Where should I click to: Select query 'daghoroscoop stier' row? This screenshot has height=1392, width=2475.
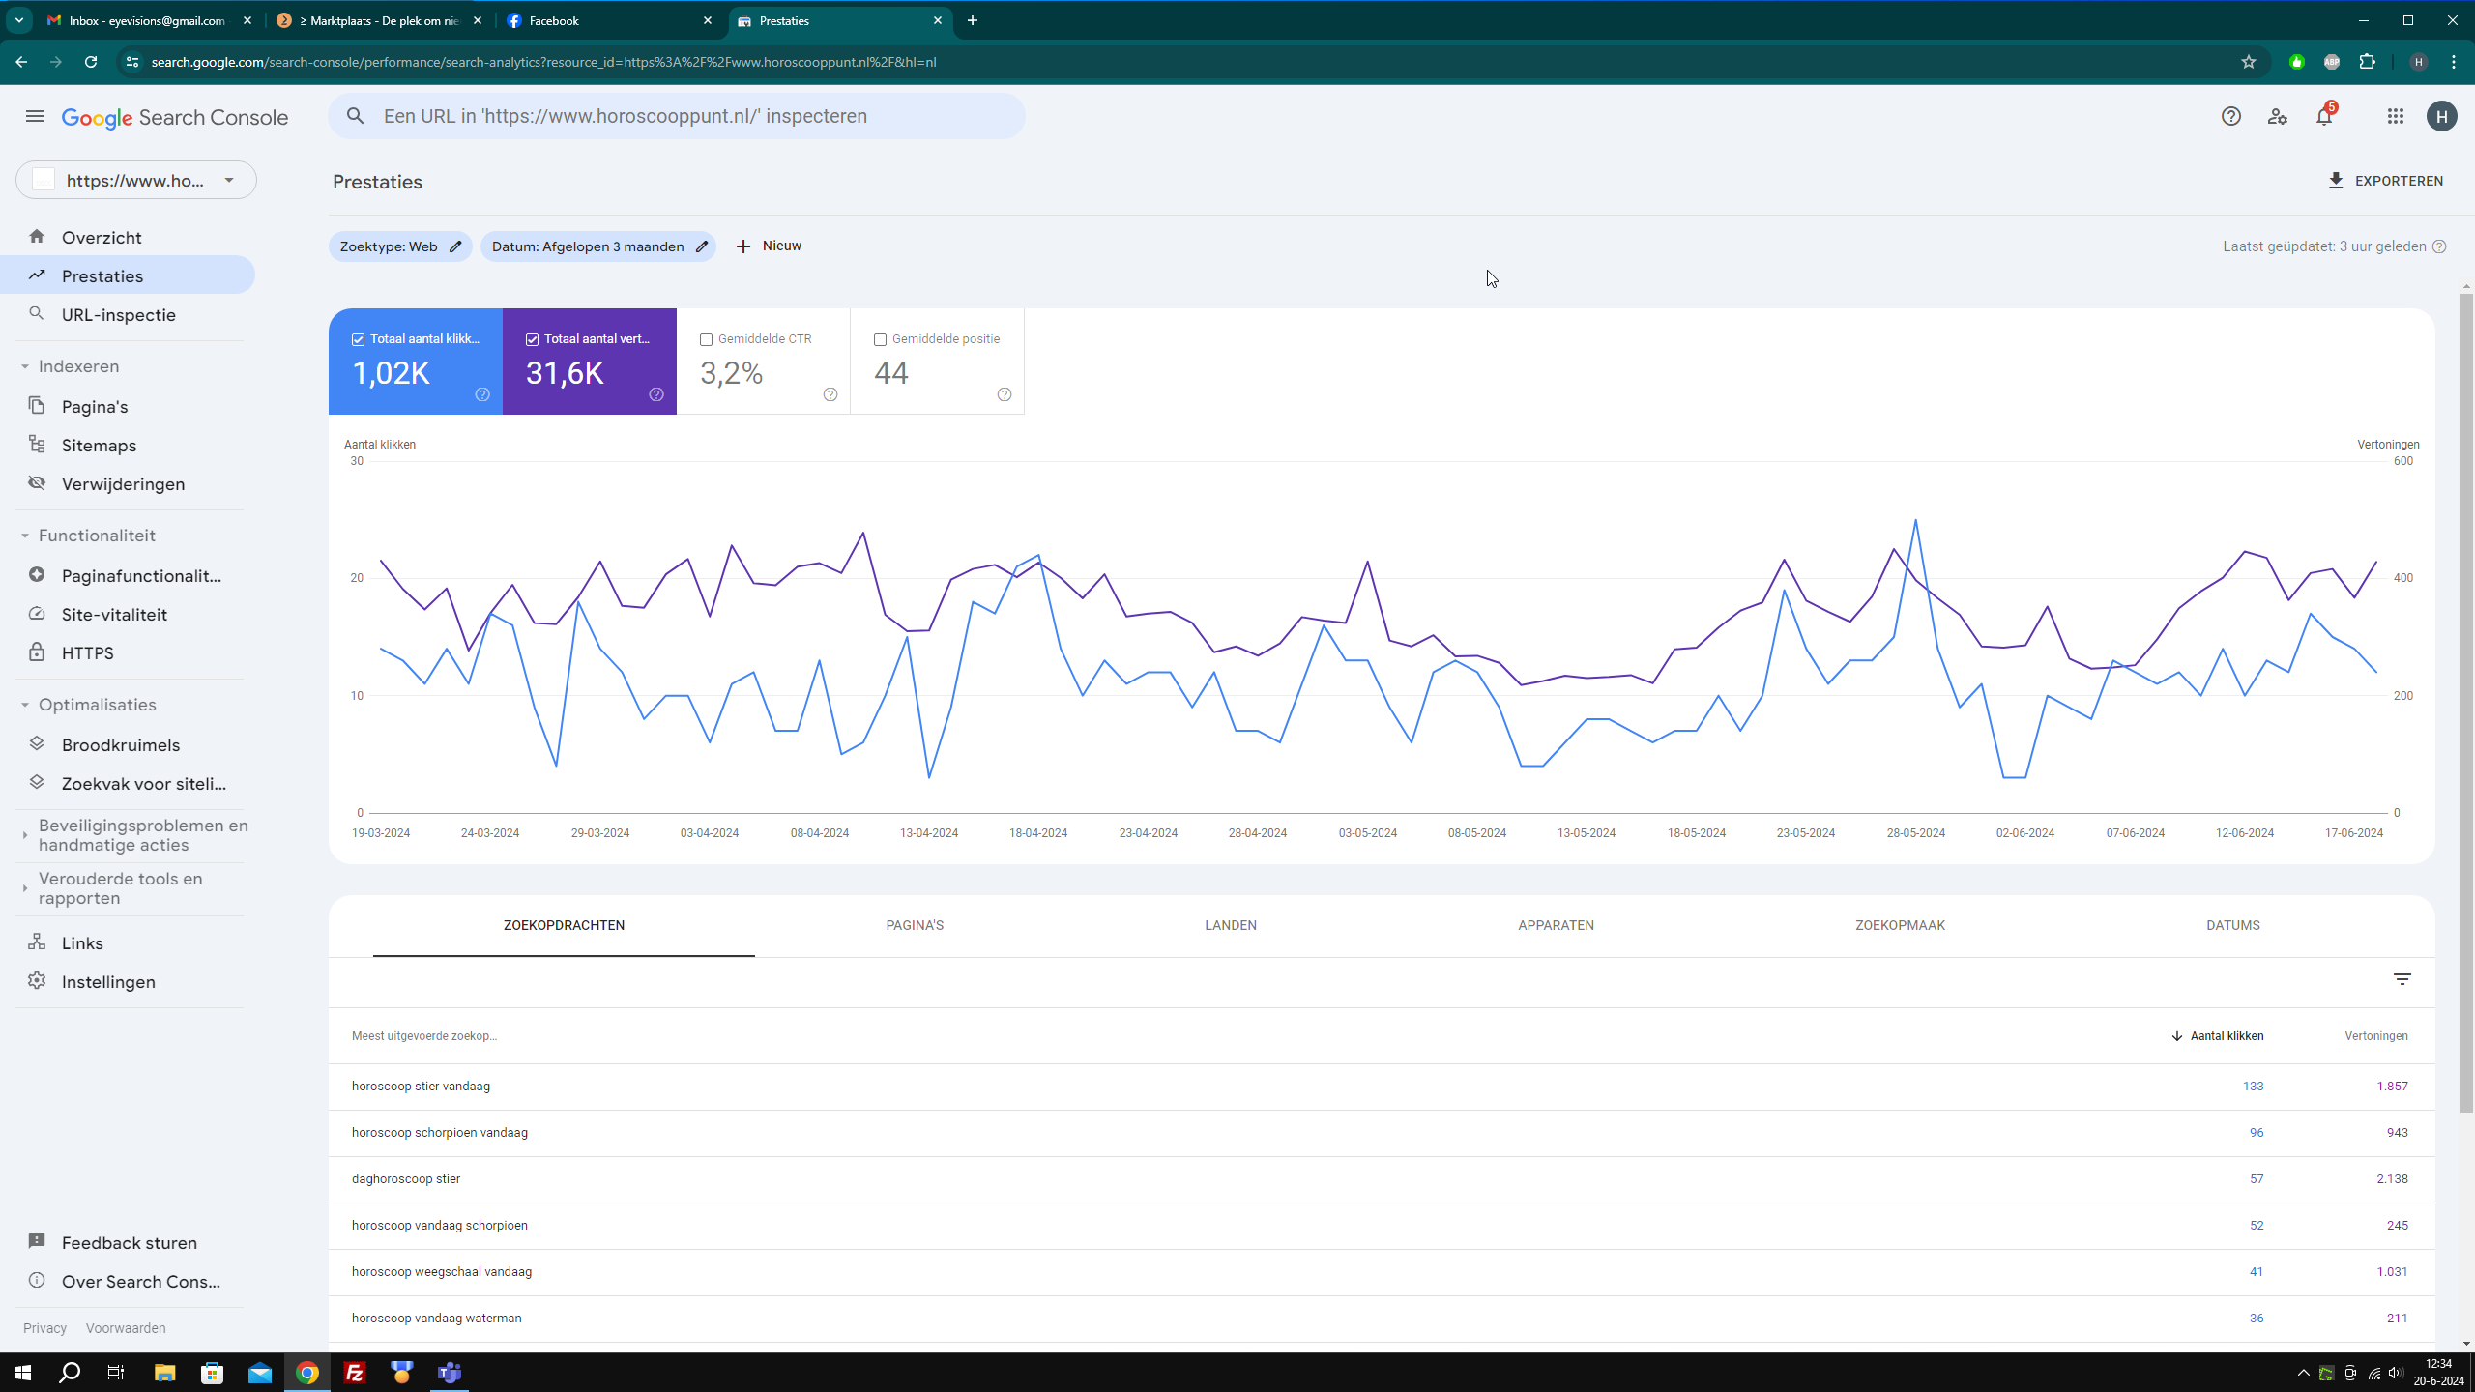[1381, 1179]
